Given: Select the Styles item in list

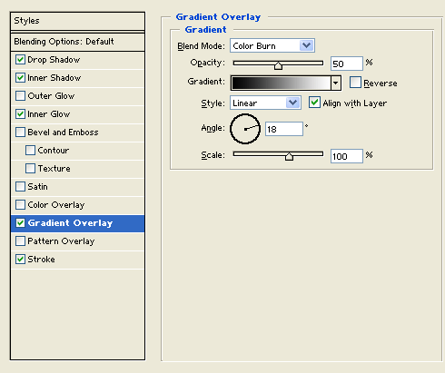Looking at the screenshot, I should tap(77, 21).
